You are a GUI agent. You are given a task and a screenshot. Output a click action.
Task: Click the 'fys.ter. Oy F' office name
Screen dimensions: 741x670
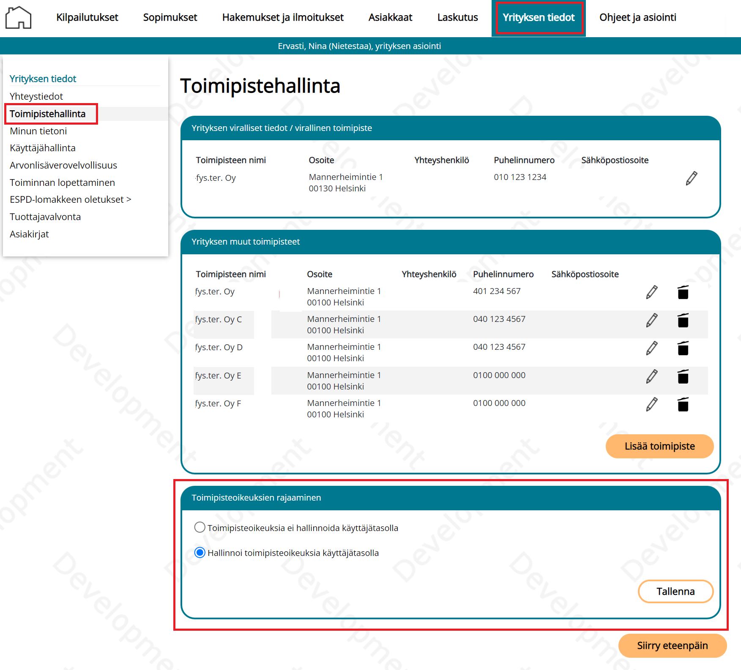pos(218,403)
